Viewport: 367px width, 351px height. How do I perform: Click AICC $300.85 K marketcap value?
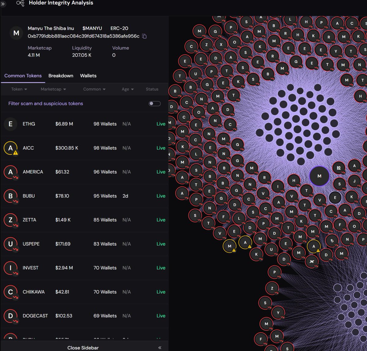click(x=67, y=148)
